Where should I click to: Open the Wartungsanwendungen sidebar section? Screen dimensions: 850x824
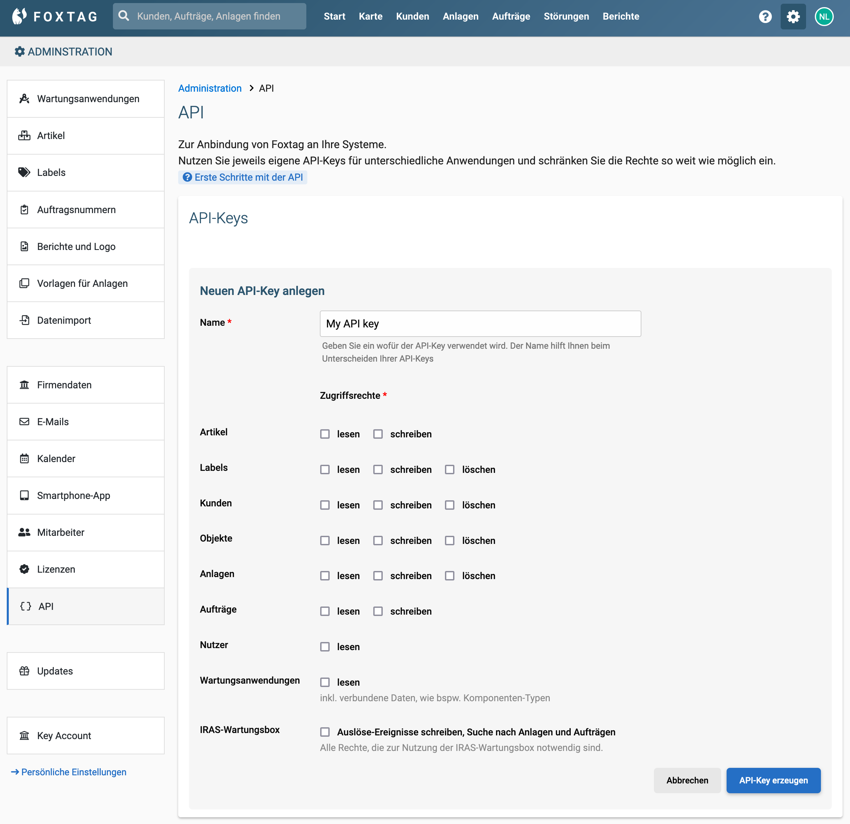coord(87,98)
